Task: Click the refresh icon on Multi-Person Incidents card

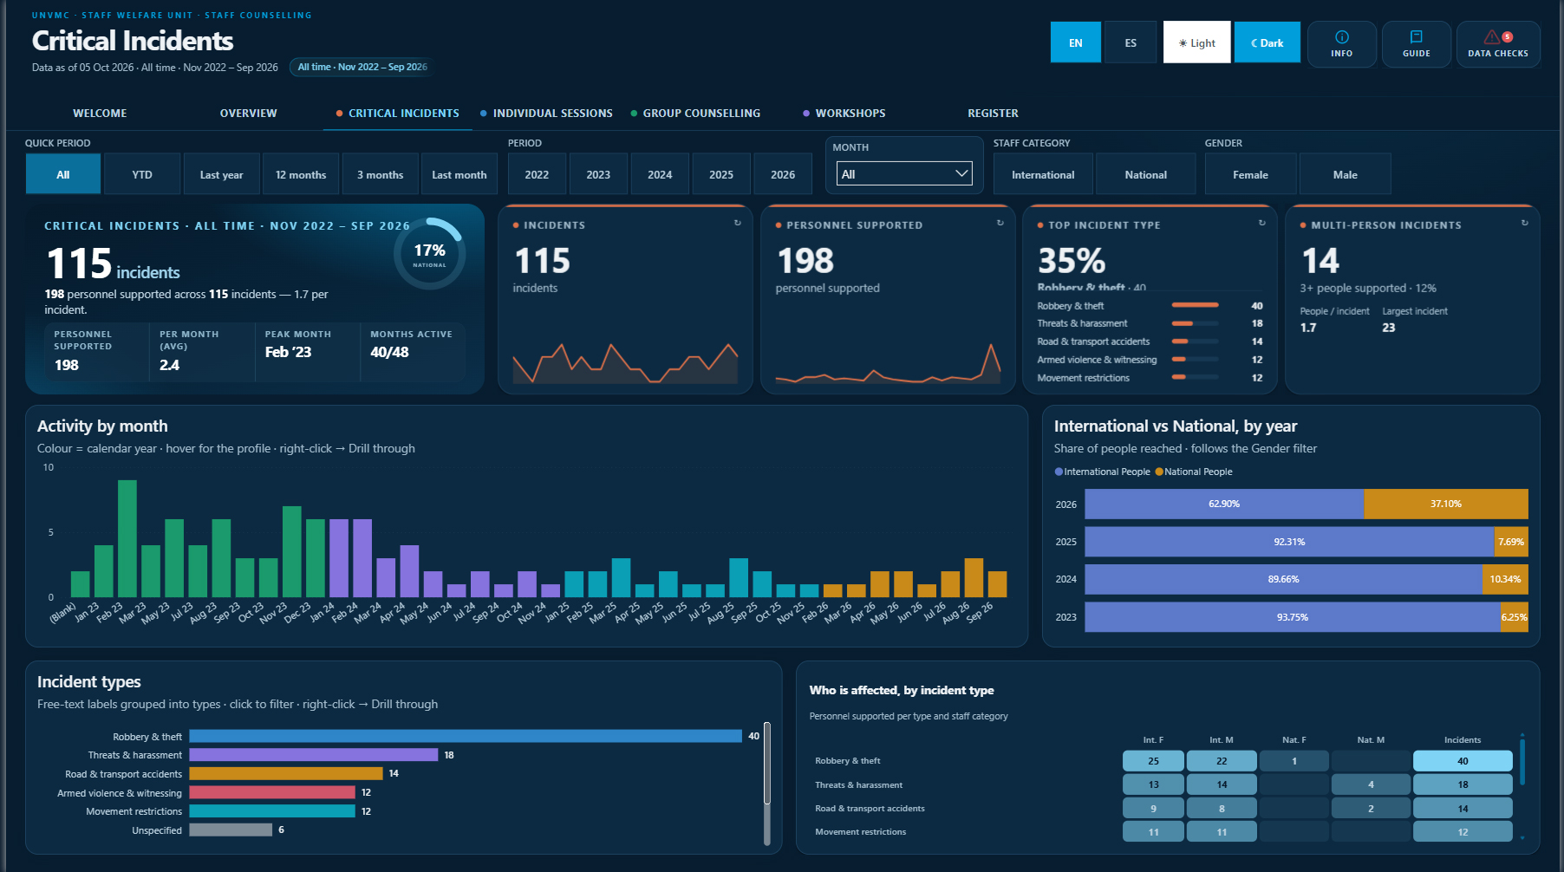Action: coord(1525,223)
